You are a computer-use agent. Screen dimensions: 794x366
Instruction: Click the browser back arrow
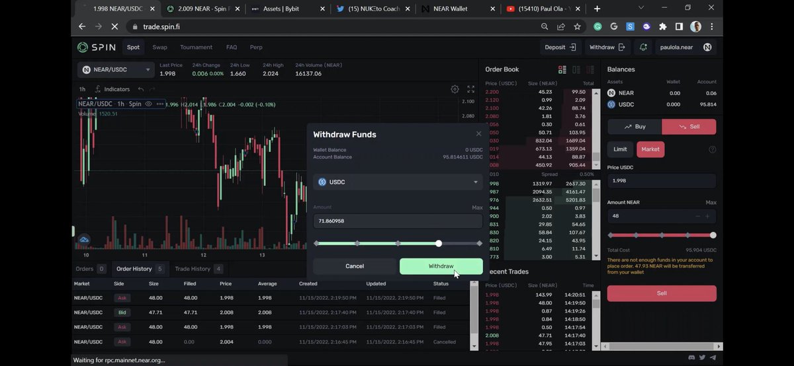click(x=82, y=26)
